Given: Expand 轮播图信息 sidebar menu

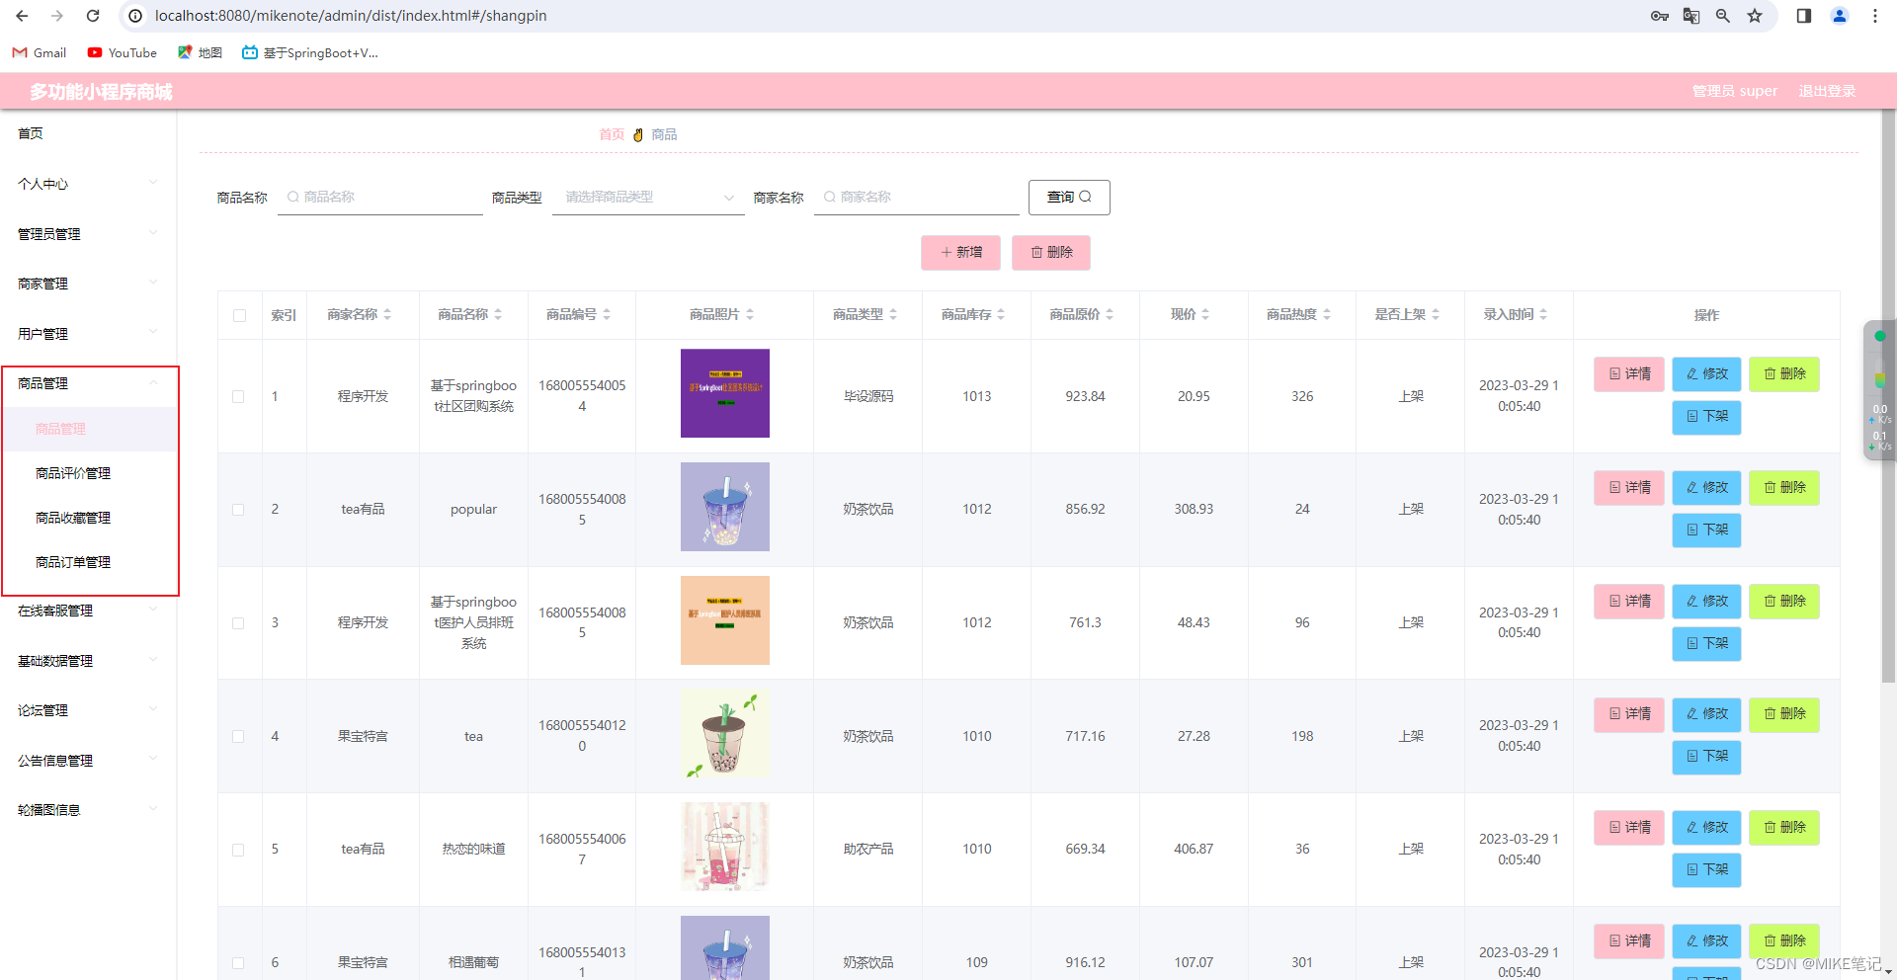Looking at the screenshot, I should point(88,810).
